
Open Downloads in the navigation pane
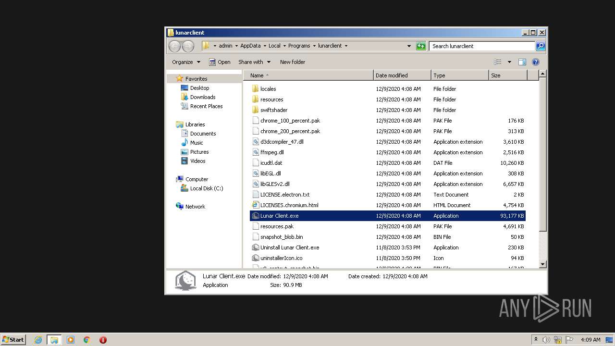(x=203, y=97)
